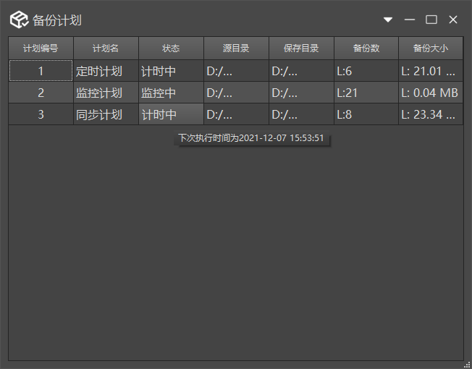Click the L: 0.04 MB size cell
The height and width of the screenshot is (369, 472).
(x=431, y=93)
